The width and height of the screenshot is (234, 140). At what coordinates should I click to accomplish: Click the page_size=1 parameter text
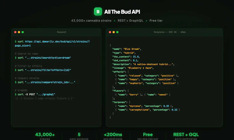click(23, 46)
